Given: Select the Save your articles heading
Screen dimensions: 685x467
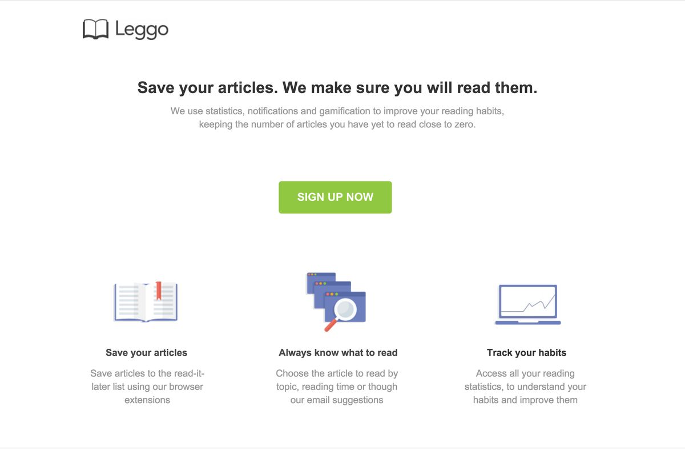Looking at the screenshot, I should [146, 352].
